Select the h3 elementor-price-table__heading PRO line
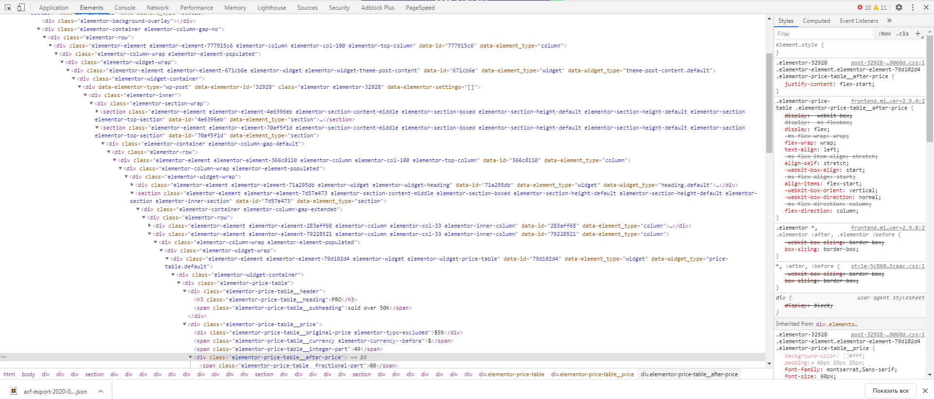Screen dimensions: 934x399 pyautogui.click(x=275, y=299)
